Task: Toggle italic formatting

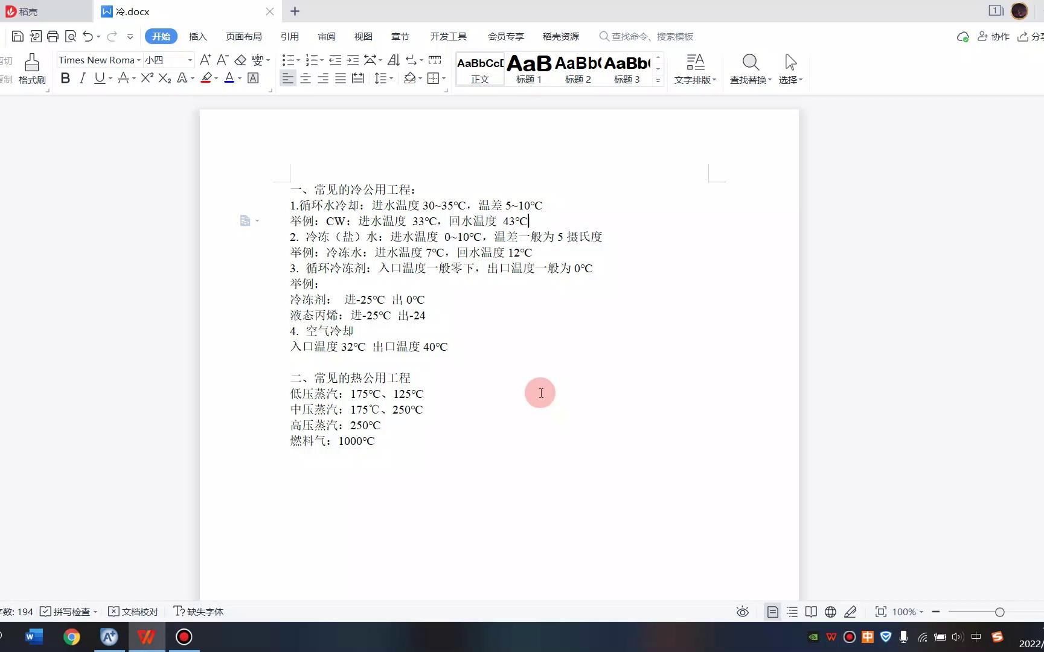Action: [82, 78]
